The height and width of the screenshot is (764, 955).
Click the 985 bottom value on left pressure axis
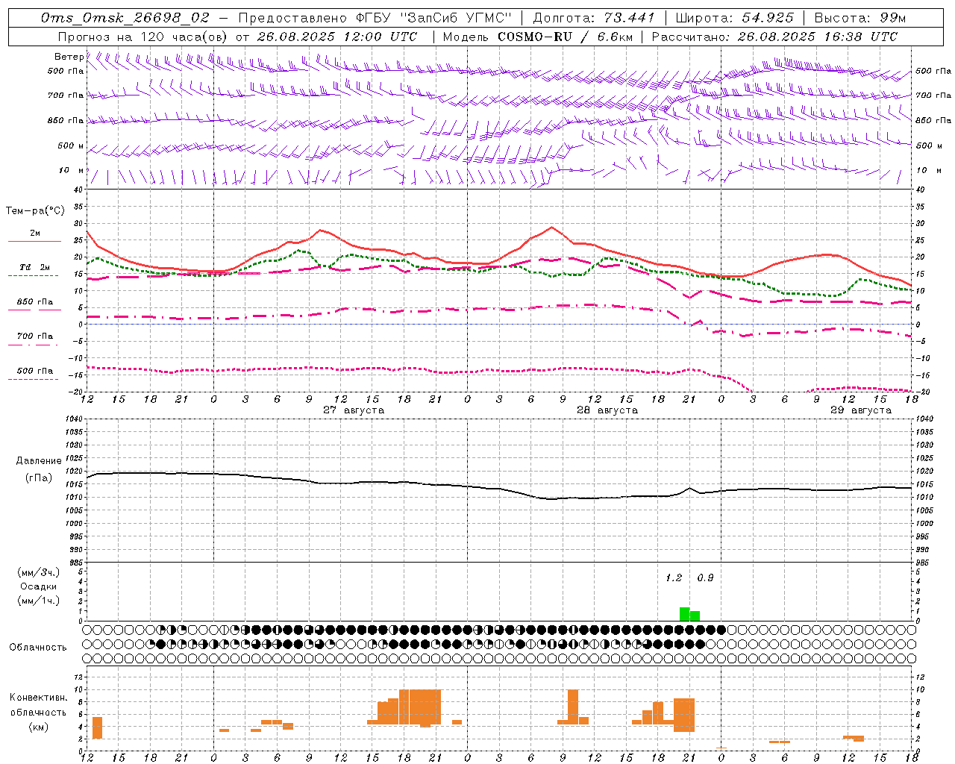pos(77,563)
